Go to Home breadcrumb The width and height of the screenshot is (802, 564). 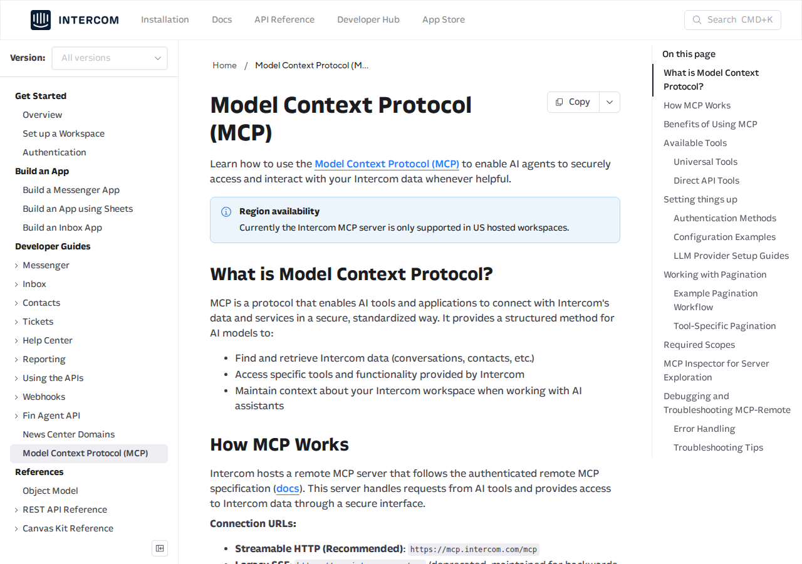pyautogui.click(x=224, y=65)
